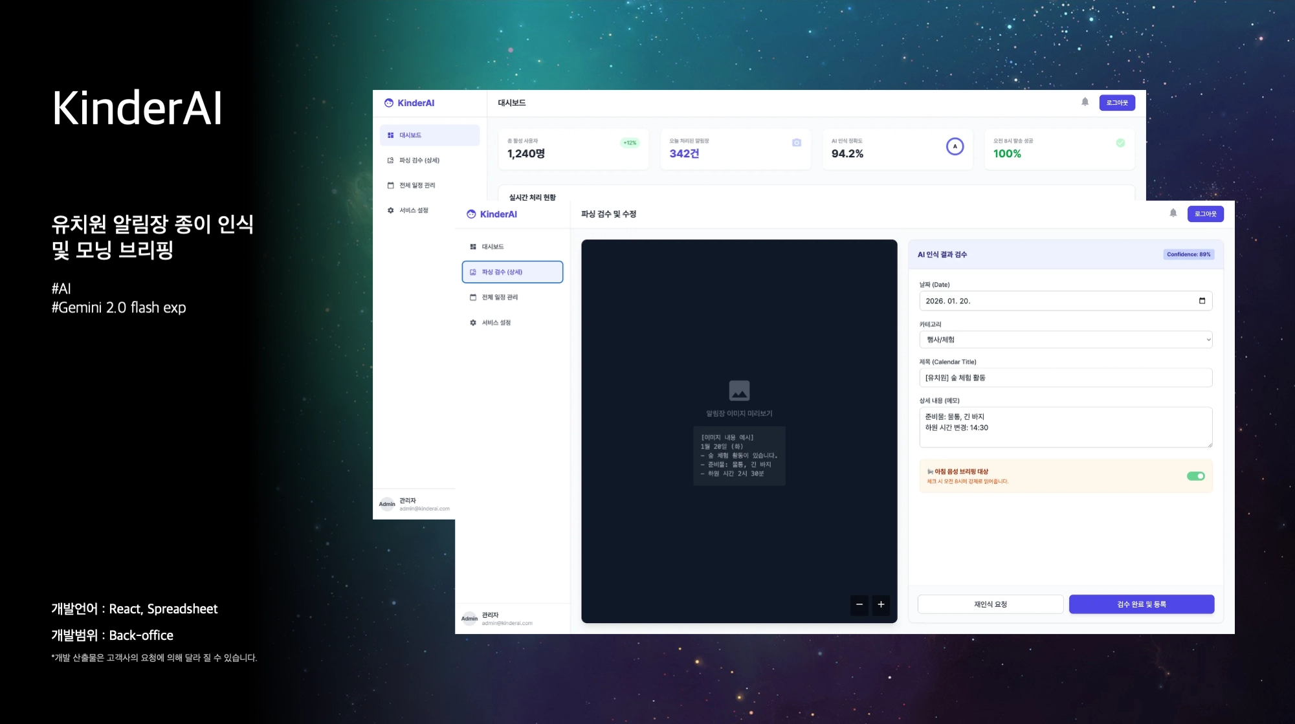
Task: Click the camera icon on the 342건 card
Action: pos(797,143)
